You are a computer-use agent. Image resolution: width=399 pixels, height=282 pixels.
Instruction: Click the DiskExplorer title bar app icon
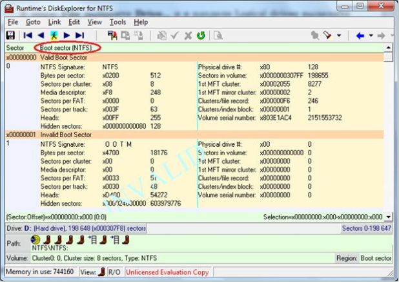(9, 8)
